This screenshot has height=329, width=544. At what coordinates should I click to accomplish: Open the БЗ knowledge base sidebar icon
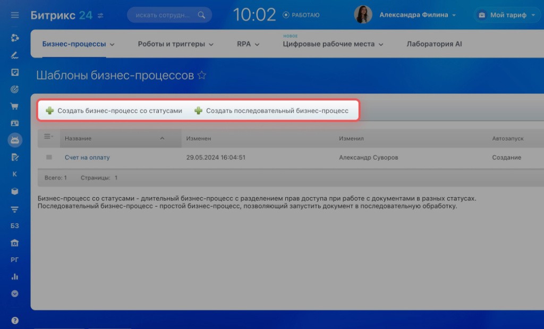tap(14, 225)
